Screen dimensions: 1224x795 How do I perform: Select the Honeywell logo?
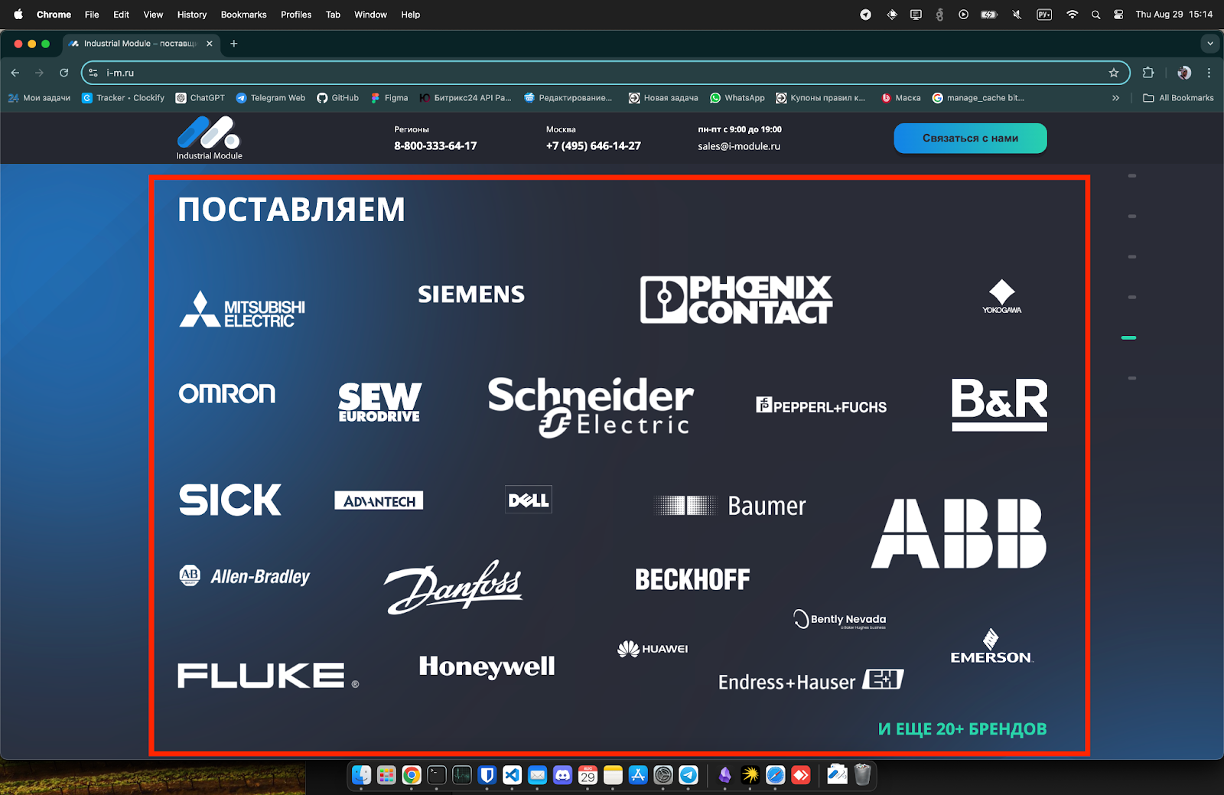coord(487,666)
